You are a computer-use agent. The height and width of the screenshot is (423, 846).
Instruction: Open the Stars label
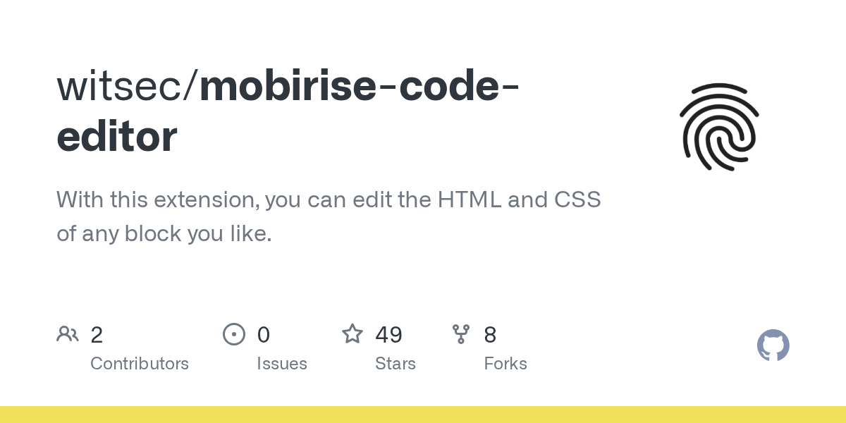[396, 364]
